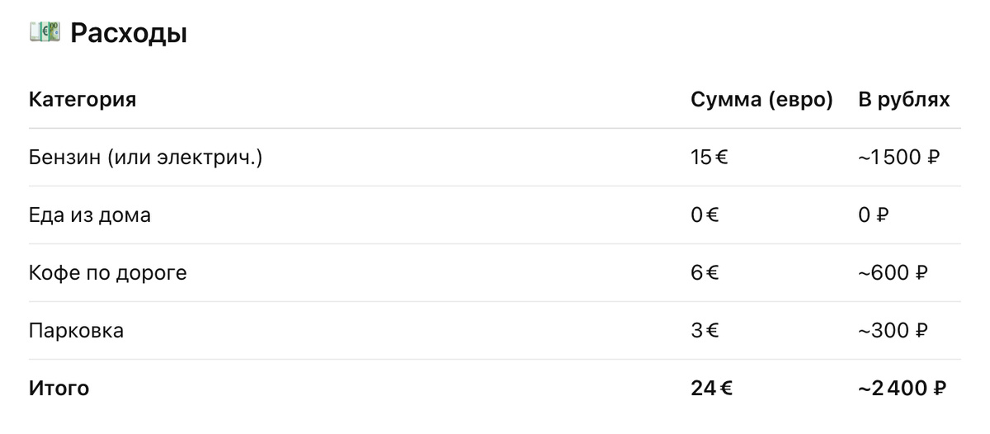The width and height of the screenshot is (990, 434).
Task: Click the ~2400 ₽ total in rubles
Action: pyautogui.click(x=903, y=388)
